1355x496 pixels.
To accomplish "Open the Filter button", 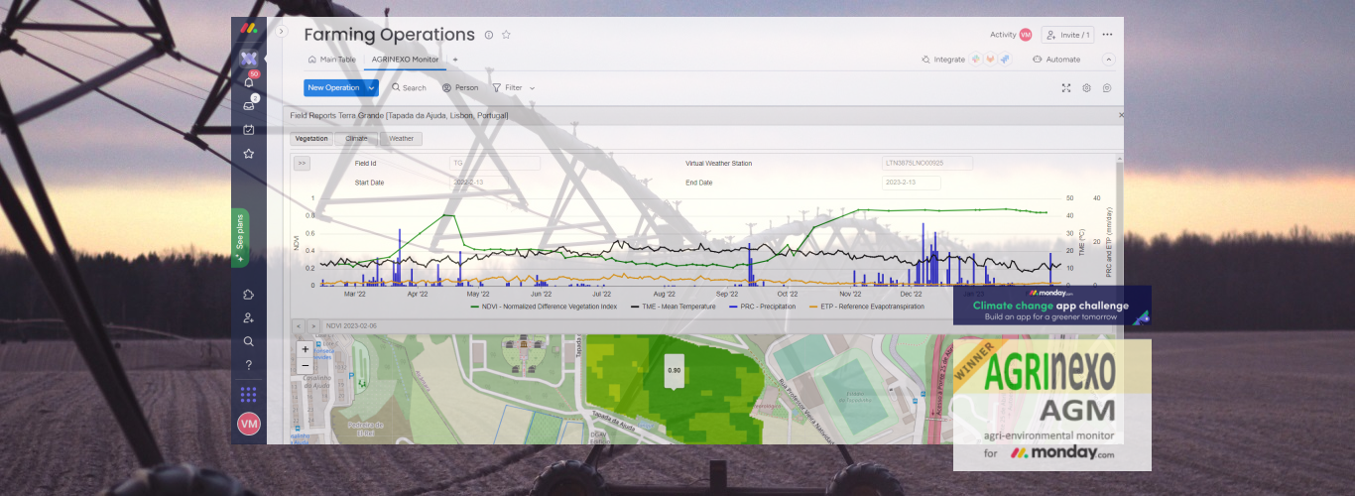I will click(x=507, y=87).
